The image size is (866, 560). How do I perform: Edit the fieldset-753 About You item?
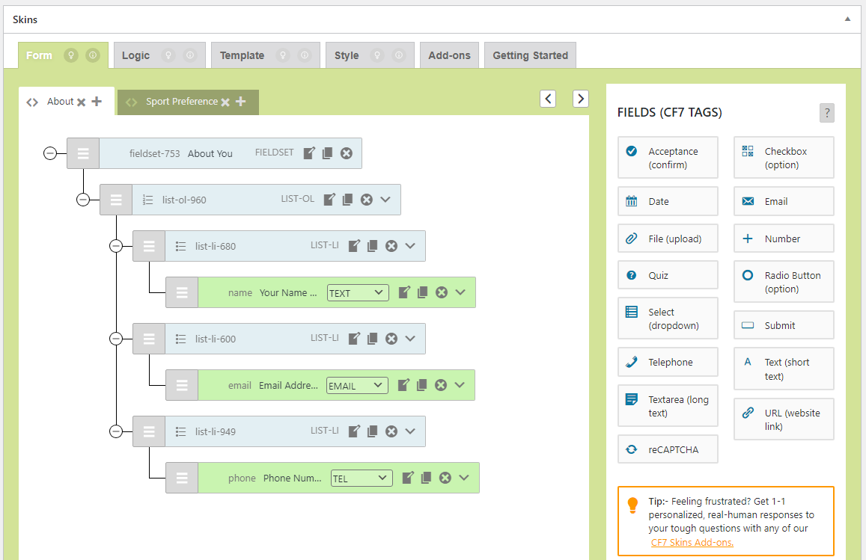pyautogui.click(x=309, y=153)
